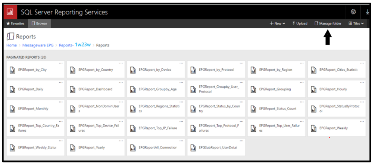Viewport: 375px width, 166px height.
Task: Click the EPGReport_Top_Country_Failures report icon
Action: (x=12, y=128)
